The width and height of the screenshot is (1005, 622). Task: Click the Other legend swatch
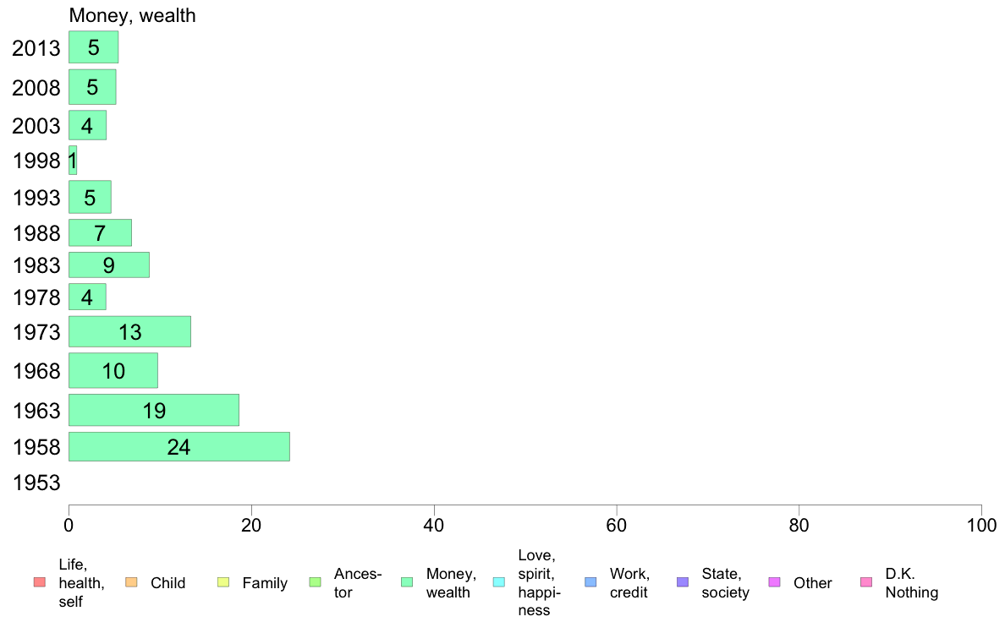tap(774, 582)
